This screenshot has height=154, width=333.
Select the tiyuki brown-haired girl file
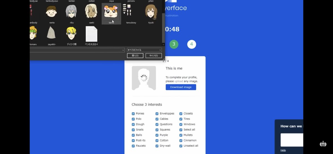[x=151, y=13]
